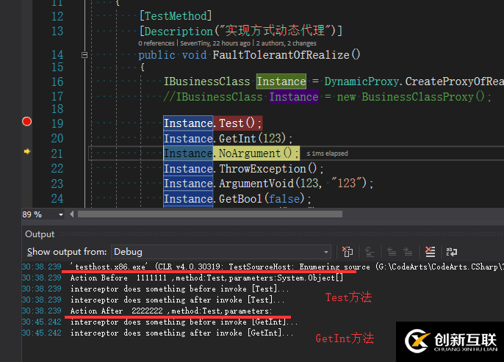This screenshot has height=362, width=504.
Task: Click the Action After 2222222 output line
Action: point(171,311)
